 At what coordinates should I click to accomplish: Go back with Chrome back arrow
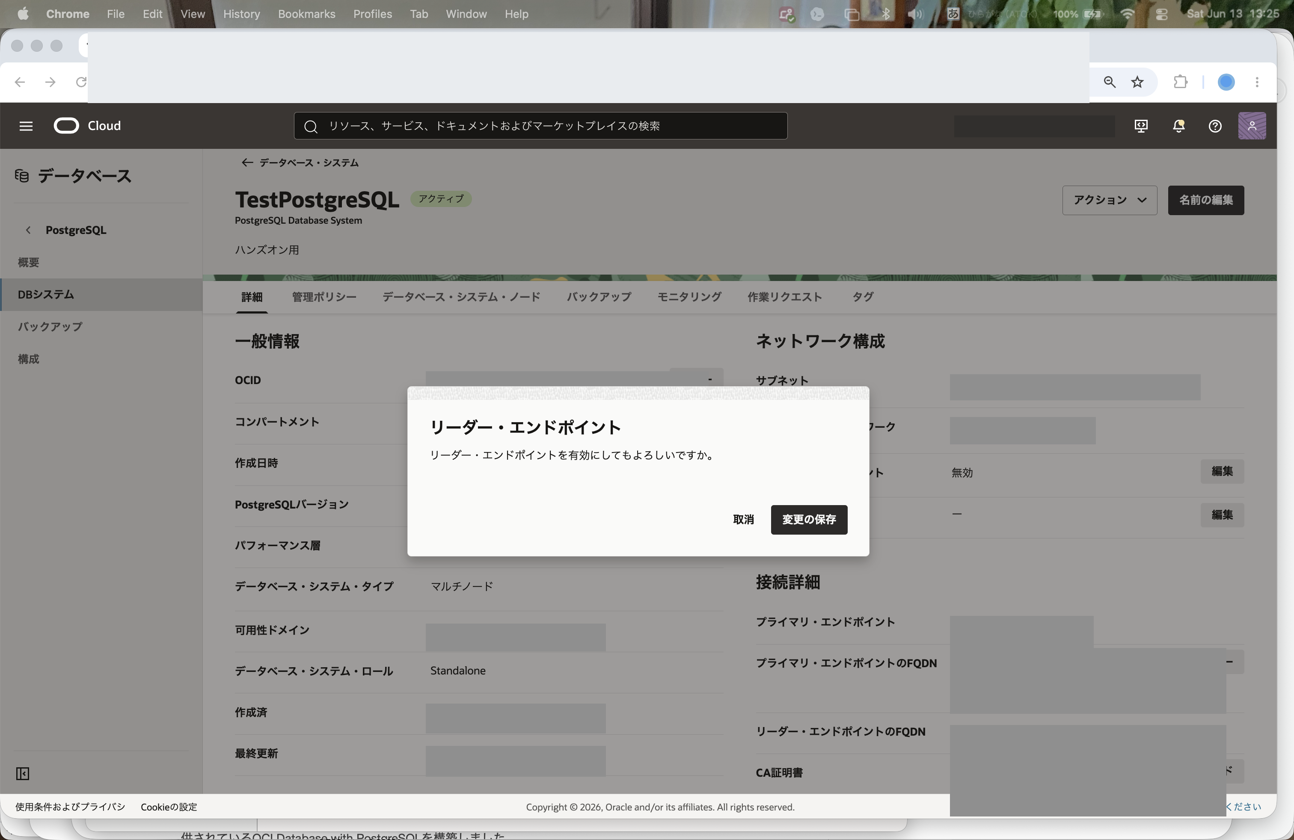(x=20, y=82)
